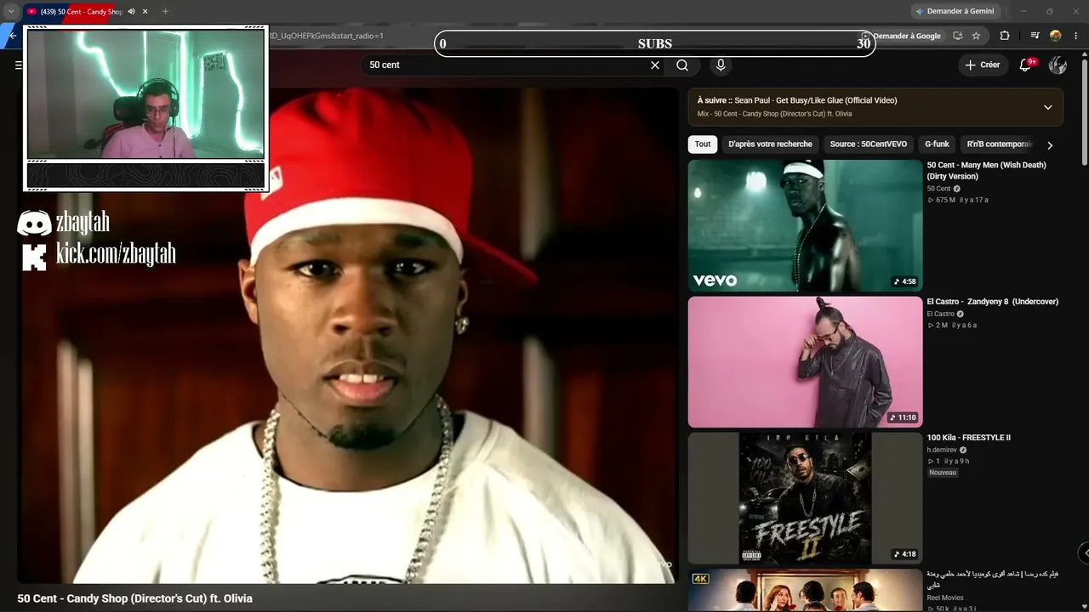Go back with the browser back arrow
Screen dimensions: 1089x612
click(12, 36)
